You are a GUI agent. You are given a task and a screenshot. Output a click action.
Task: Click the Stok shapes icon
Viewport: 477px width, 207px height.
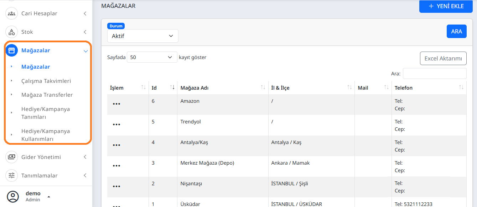12,32
